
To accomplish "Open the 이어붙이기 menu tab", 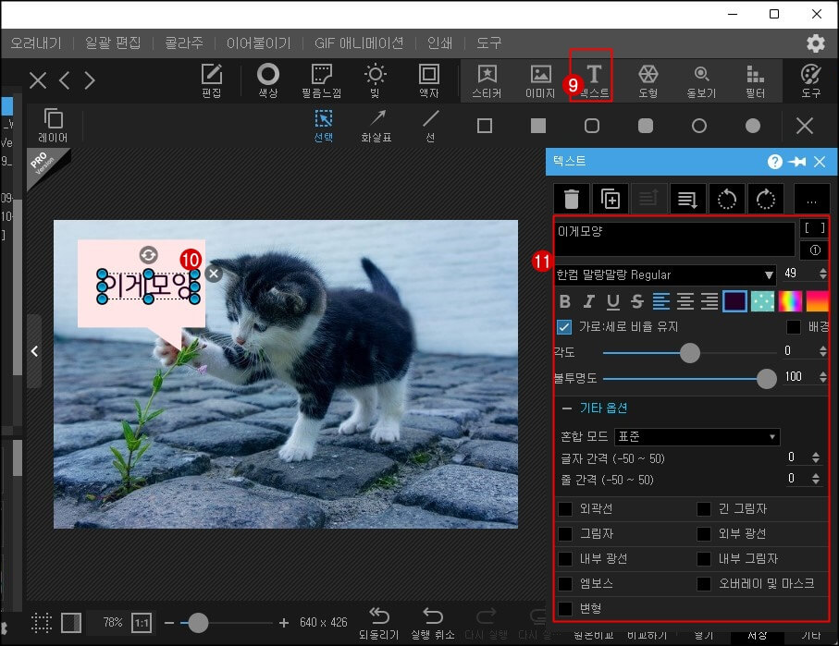I will click(258, 43).
